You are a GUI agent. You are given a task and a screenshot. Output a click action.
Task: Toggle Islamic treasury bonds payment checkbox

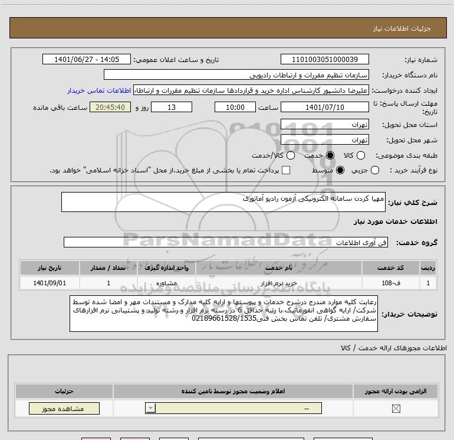pyautogui.click(x=286, y=170)
